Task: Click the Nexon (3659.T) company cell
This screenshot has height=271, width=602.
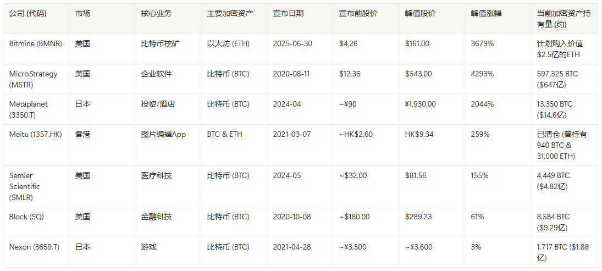Action: pos(33,247)
